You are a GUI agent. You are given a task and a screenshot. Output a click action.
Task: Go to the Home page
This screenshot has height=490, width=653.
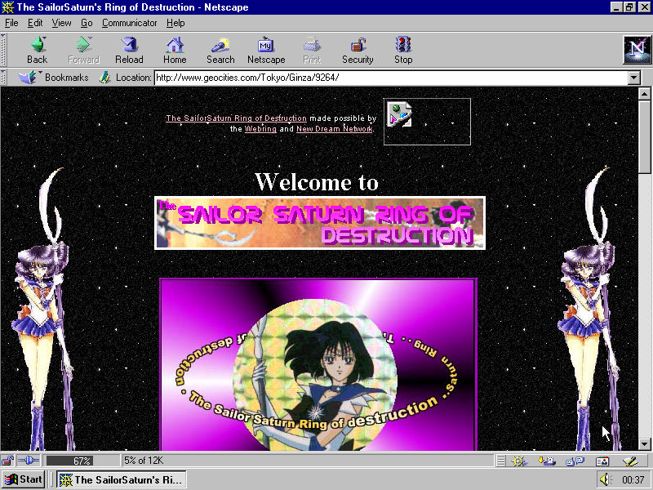coord(175,50)
